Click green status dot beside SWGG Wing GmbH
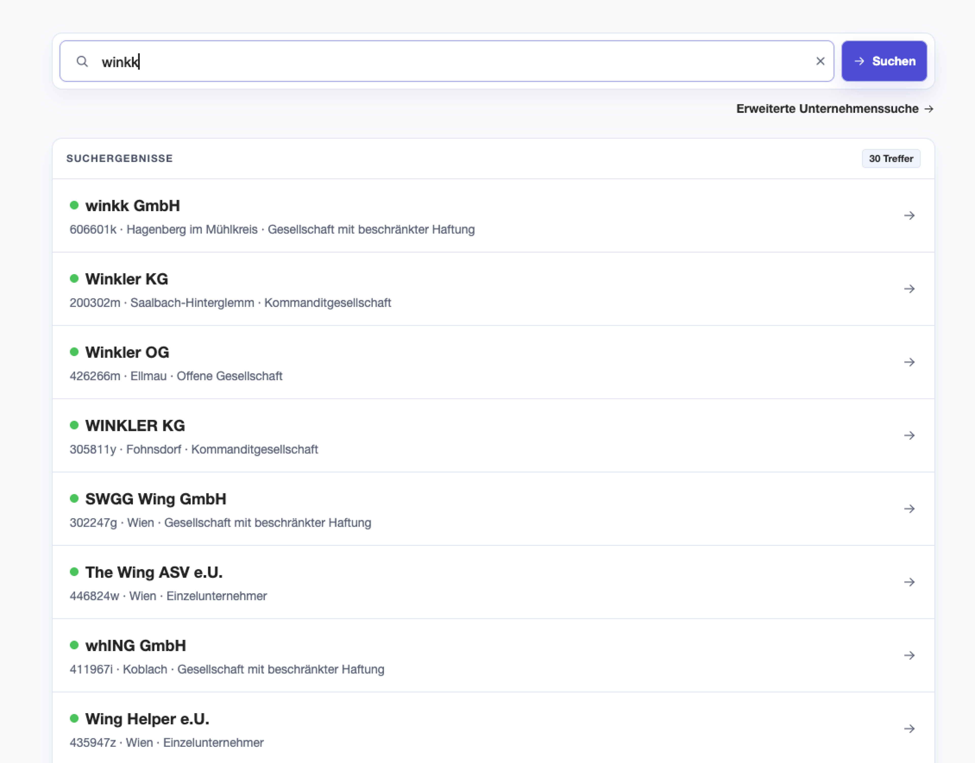 tap(74, 499)
